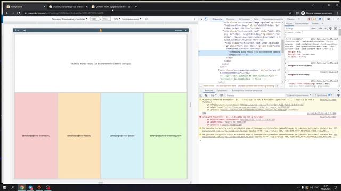
Task: Collapse the test-content-text-inner div node
Action: click(x=225, y=43)
